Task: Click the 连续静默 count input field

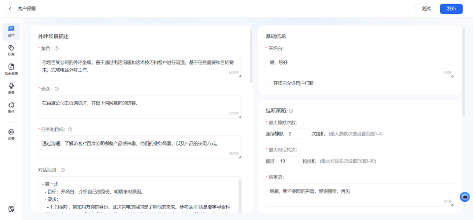Action: point(297,134)
